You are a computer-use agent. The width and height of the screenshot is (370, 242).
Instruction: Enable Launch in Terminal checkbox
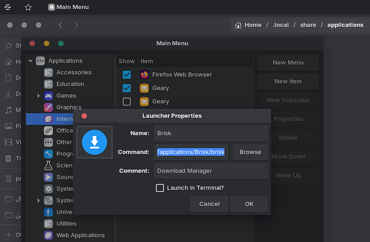tap(160, 188)
